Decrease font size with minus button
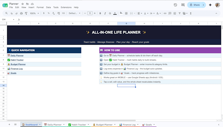Image resolution: width=223 pixels, height=127 pixels. tap(85, 13)
